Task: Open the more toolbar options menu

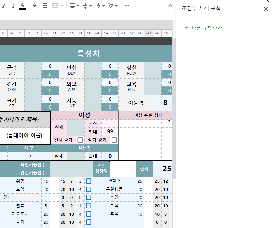Action: click(127, 6)
